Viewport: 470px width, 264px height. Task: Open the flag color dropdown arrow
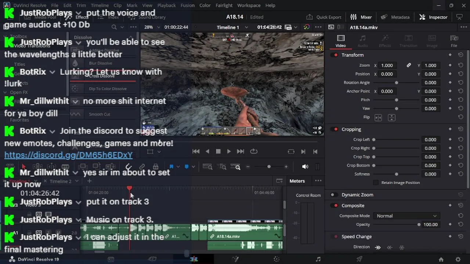pyautogui.click(x=178, y=167)
